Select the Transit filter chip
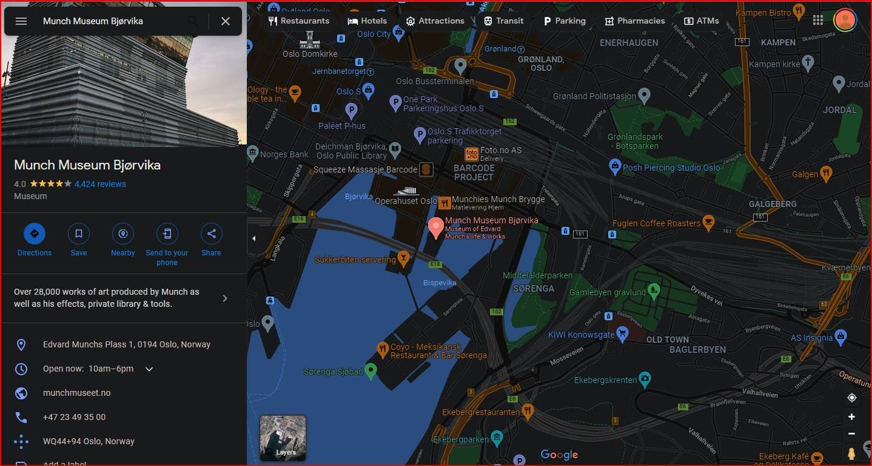This screenshot has width=872, height=466. pyautogui.click(x=504, y=21)
